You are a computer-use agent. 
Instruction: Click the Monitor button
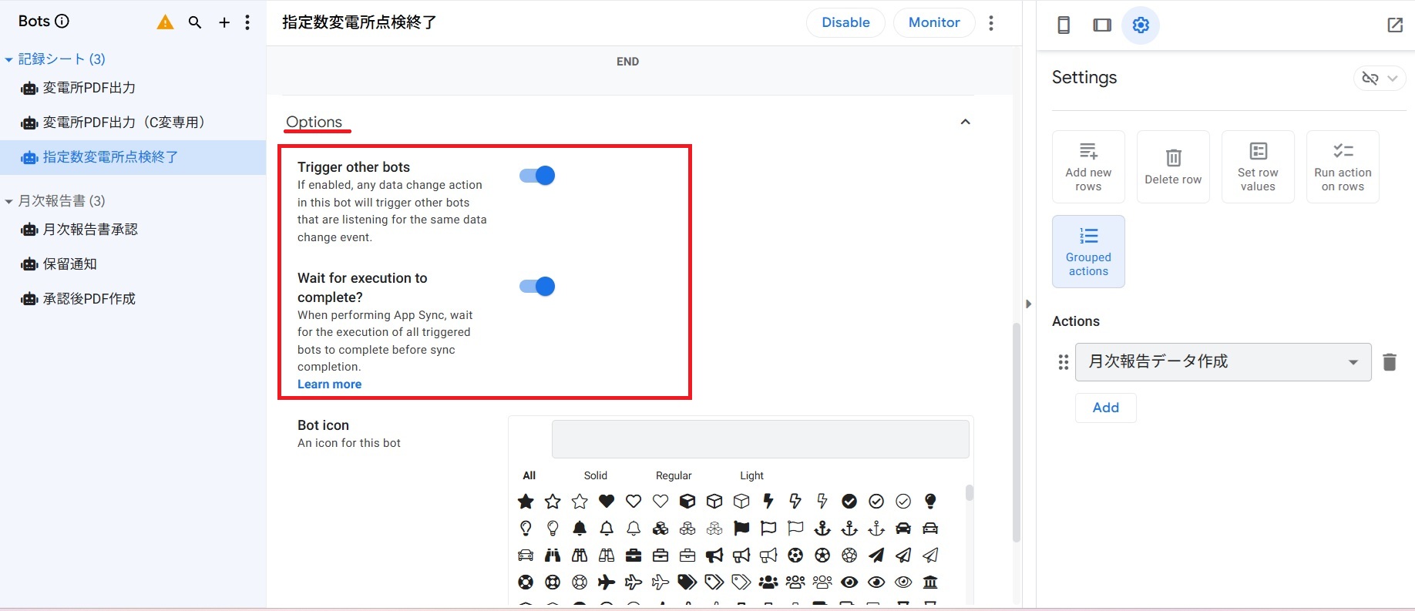pyautogui.click(x=933, y=22)
